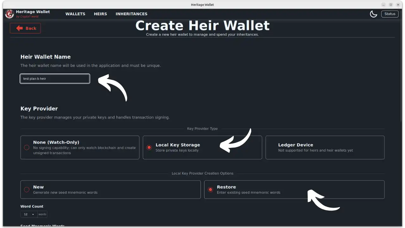Toggle dark mode with the moon icon
The image size is (405, 228).
(x=373, y=14)
